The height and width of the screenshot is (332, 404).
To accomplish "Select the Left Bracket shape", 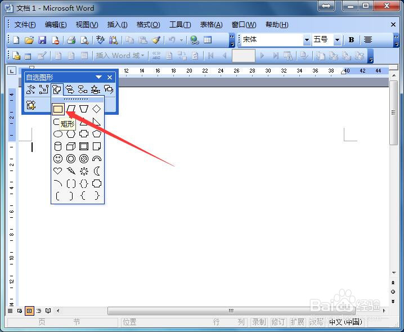I will tap(58, 196).
